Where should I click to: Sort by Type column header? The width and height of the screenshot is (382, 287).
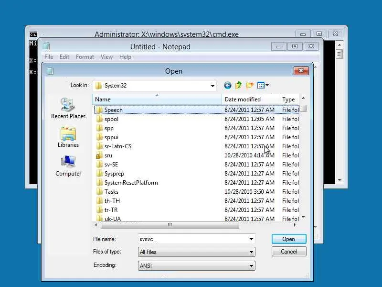289,99
